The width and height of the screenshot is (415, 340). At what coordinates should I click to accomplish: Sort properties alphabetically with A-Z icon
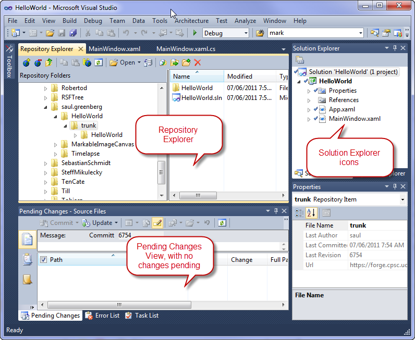311,213
